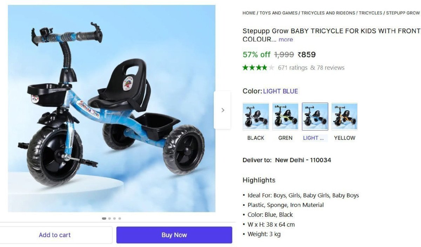
Task: Open the HOME breadcrumb link
Action: coord(249,13)
